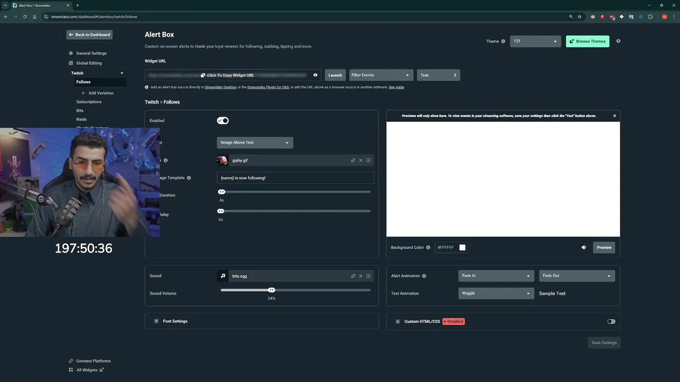The width and height of the screenshot is (680, 382).
Task: Open the white background color swatch
Action: click(x=462, y=247)
